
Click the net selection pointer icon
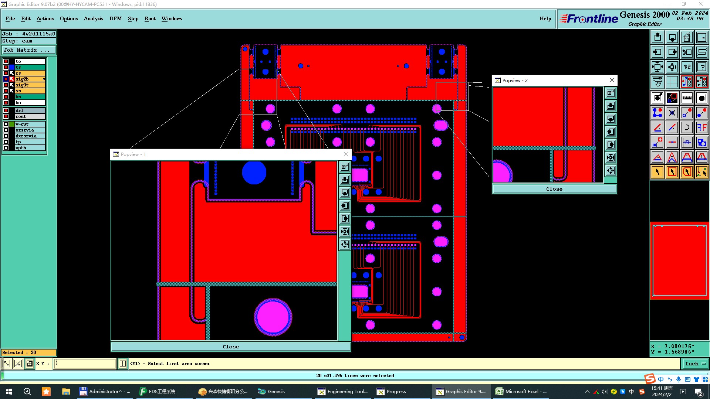tap(701, 172)
